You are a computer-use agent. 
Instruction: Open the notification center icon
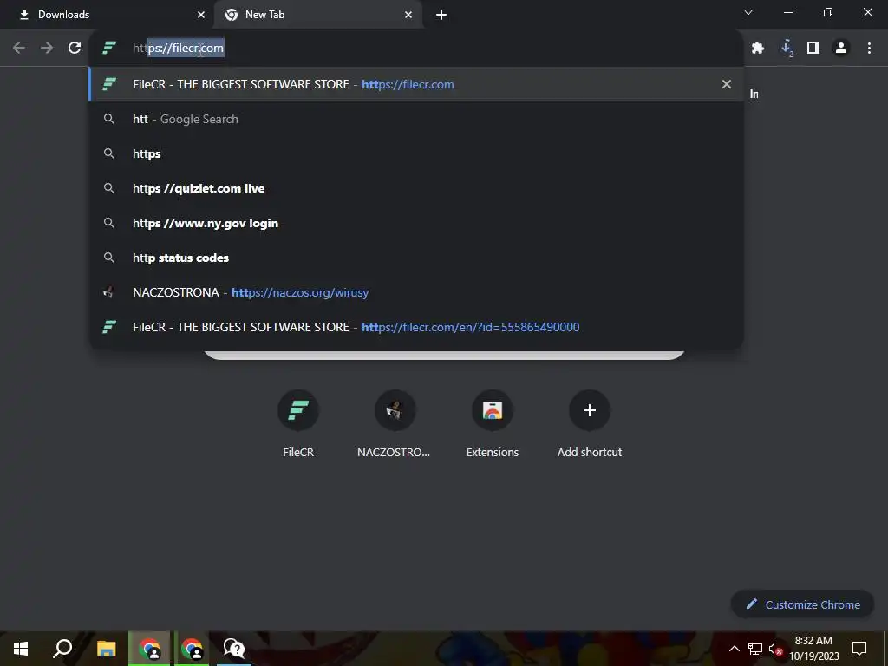pos(859,649)
